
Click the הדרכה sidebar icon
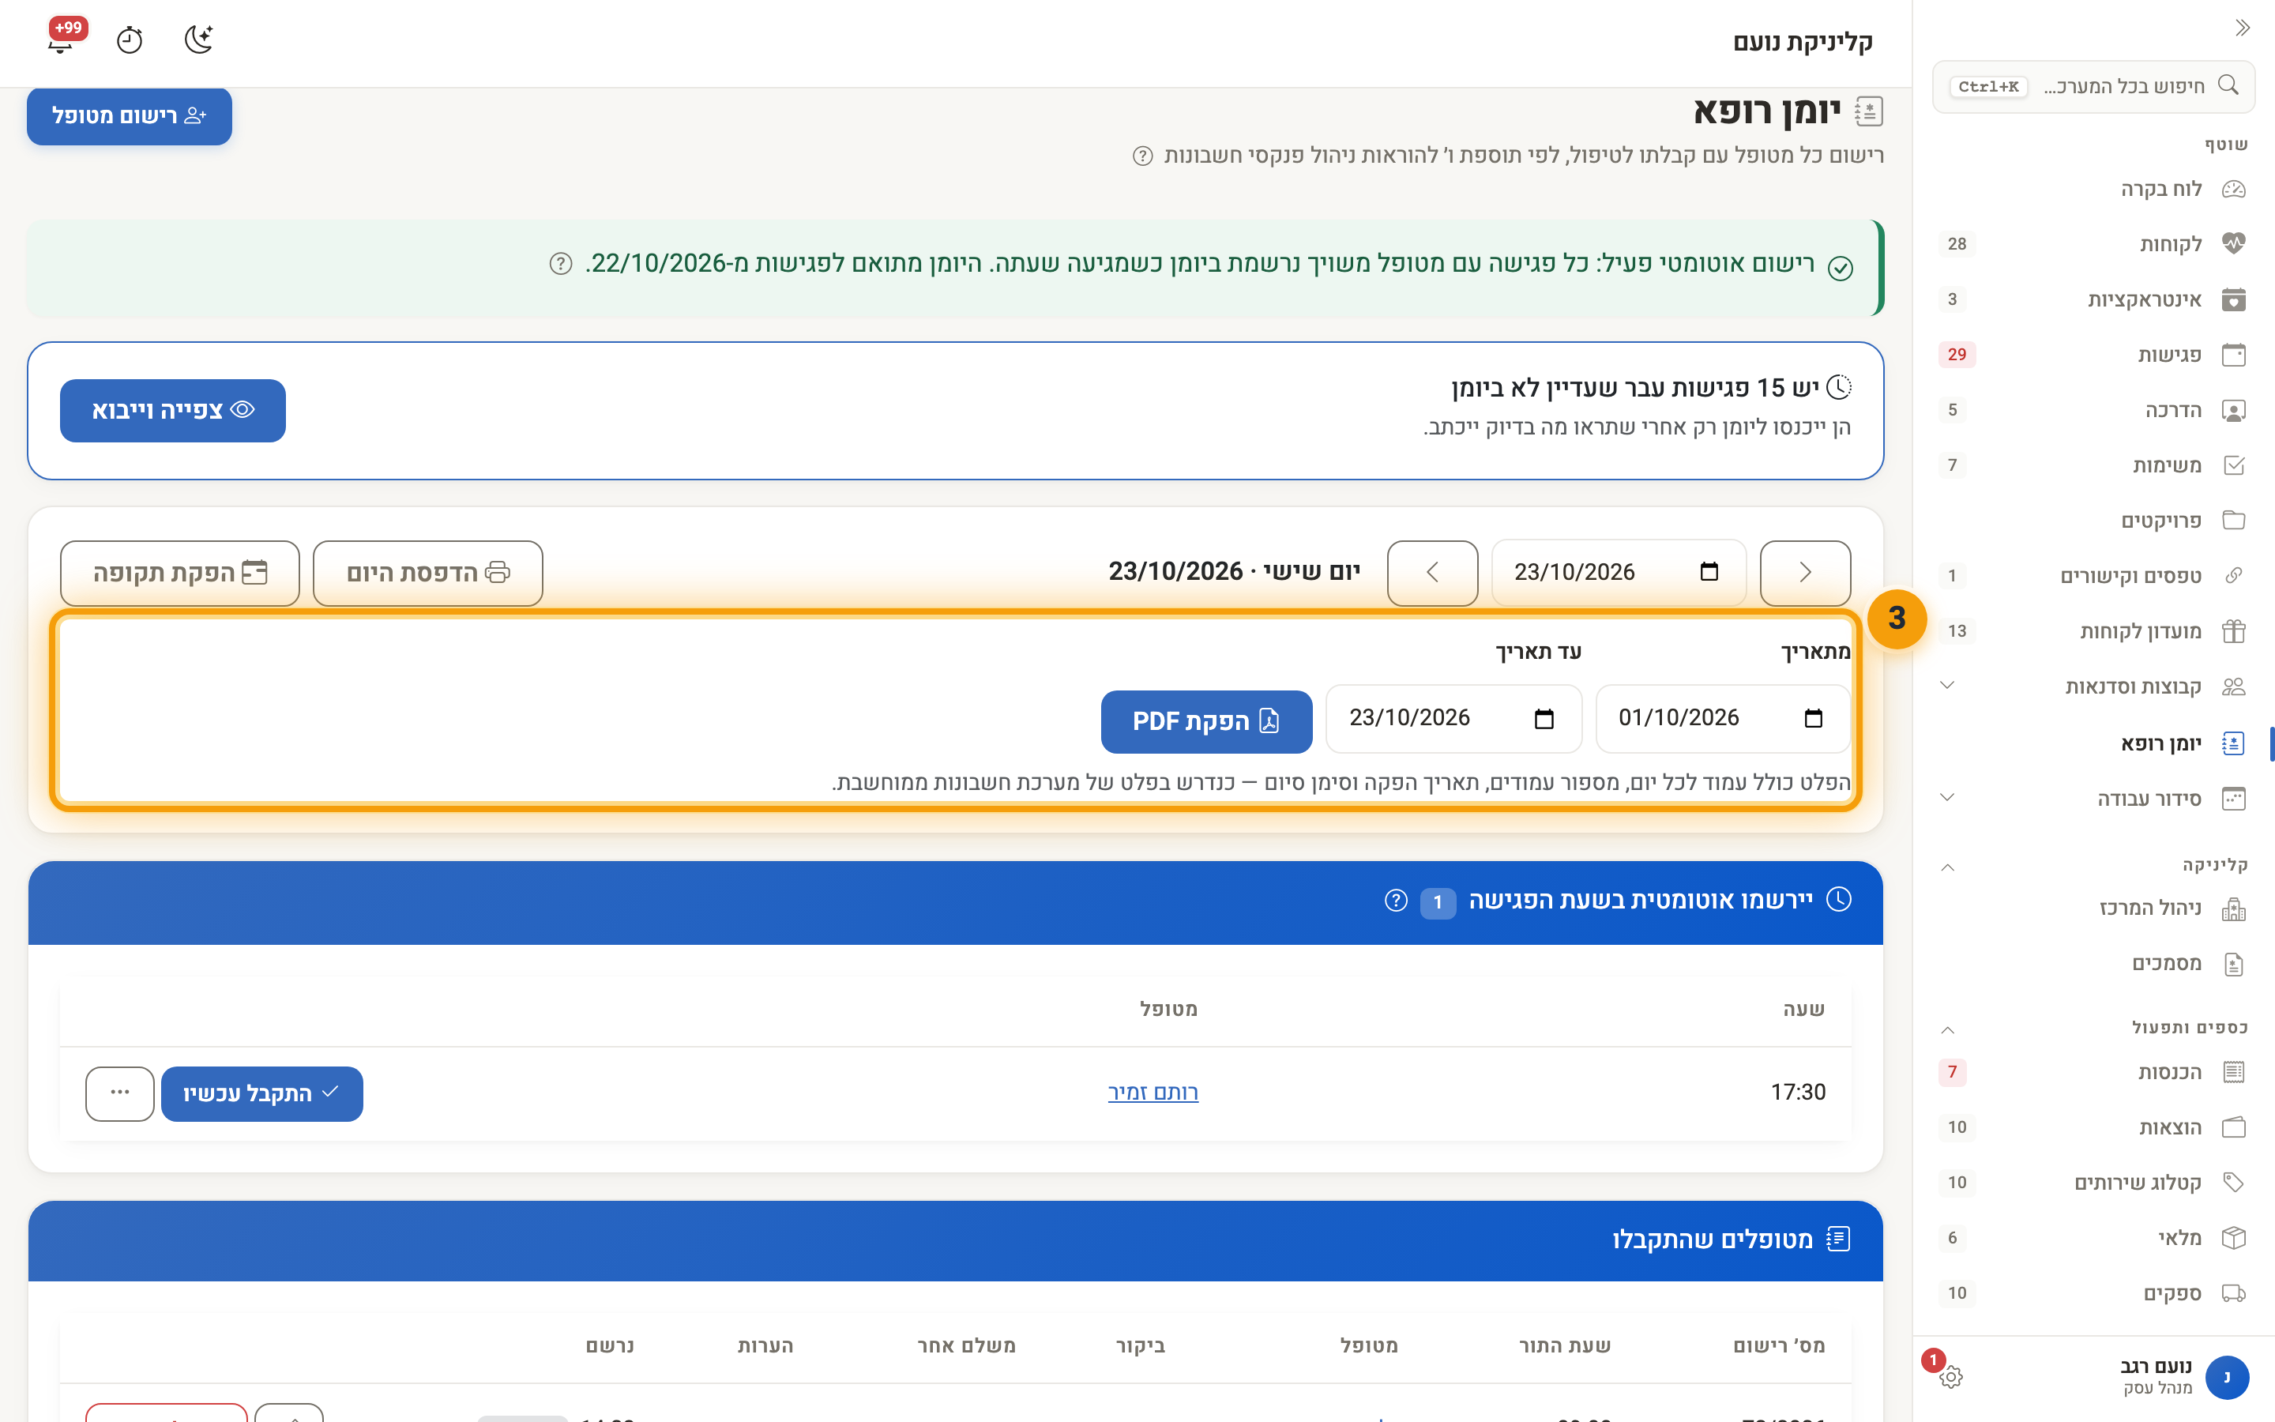coord(2234,410)
